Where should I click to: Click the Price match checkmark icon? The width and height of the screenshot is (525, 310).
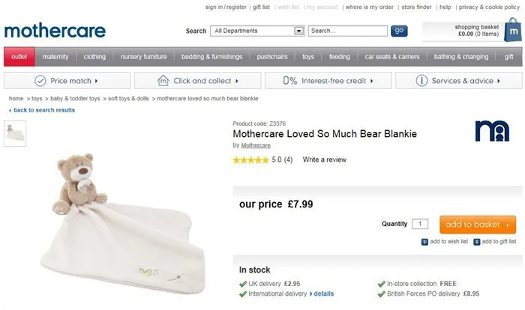point(40,81)
